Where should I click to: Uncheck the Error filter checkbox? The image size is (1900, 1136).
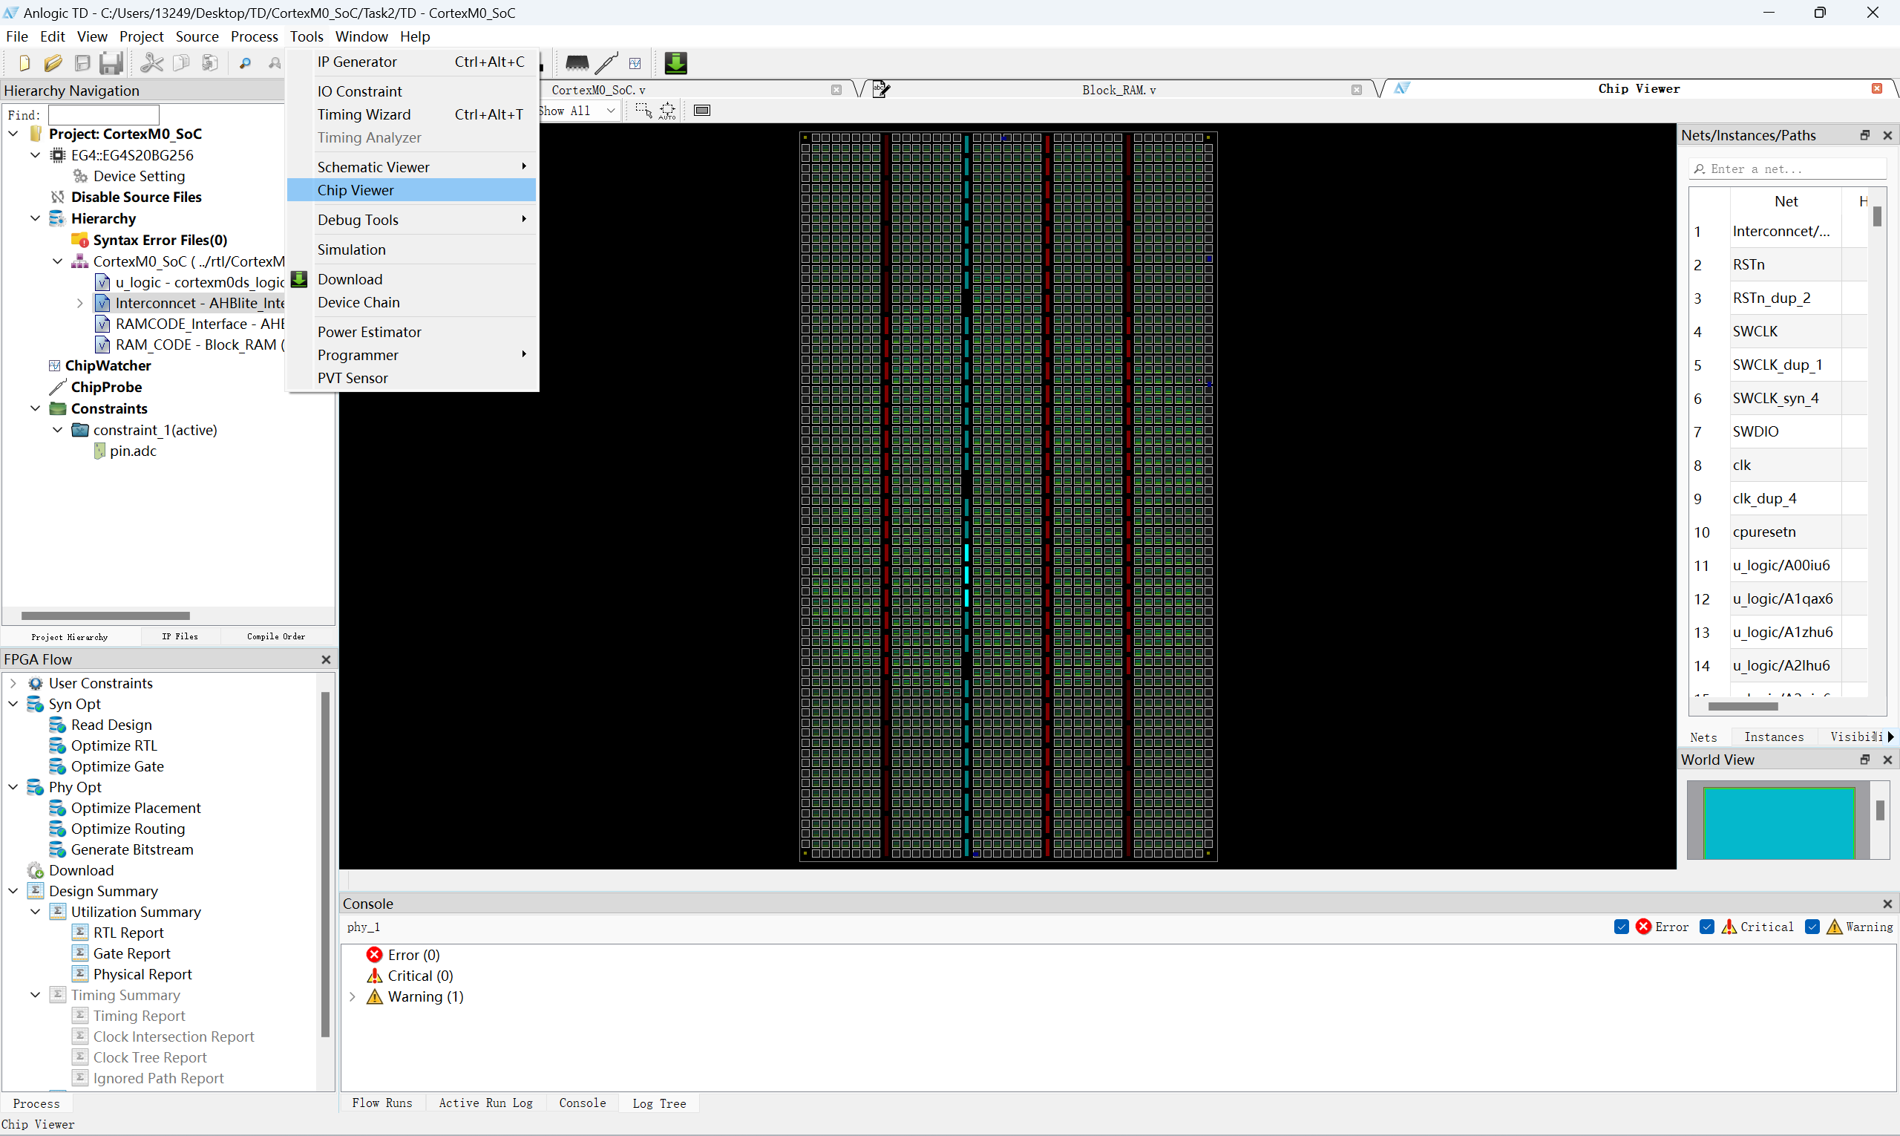pos(1622,927)
